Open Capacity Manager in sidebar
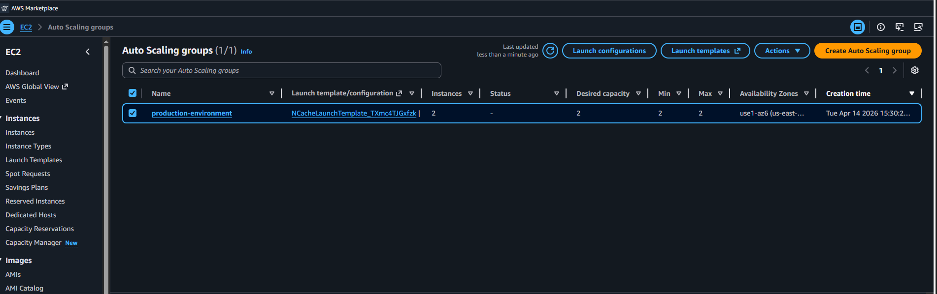 click(x=33, y=242)
